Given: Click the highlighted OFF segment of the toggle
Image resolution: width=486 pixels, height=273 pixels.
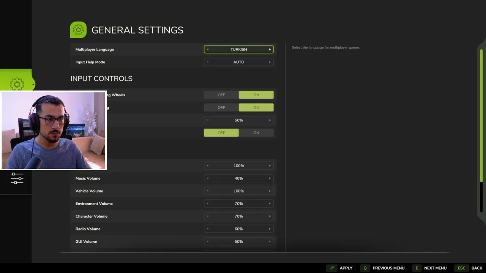Looking at the screenshot, I should pyautogui.click(x=221, y=133).
